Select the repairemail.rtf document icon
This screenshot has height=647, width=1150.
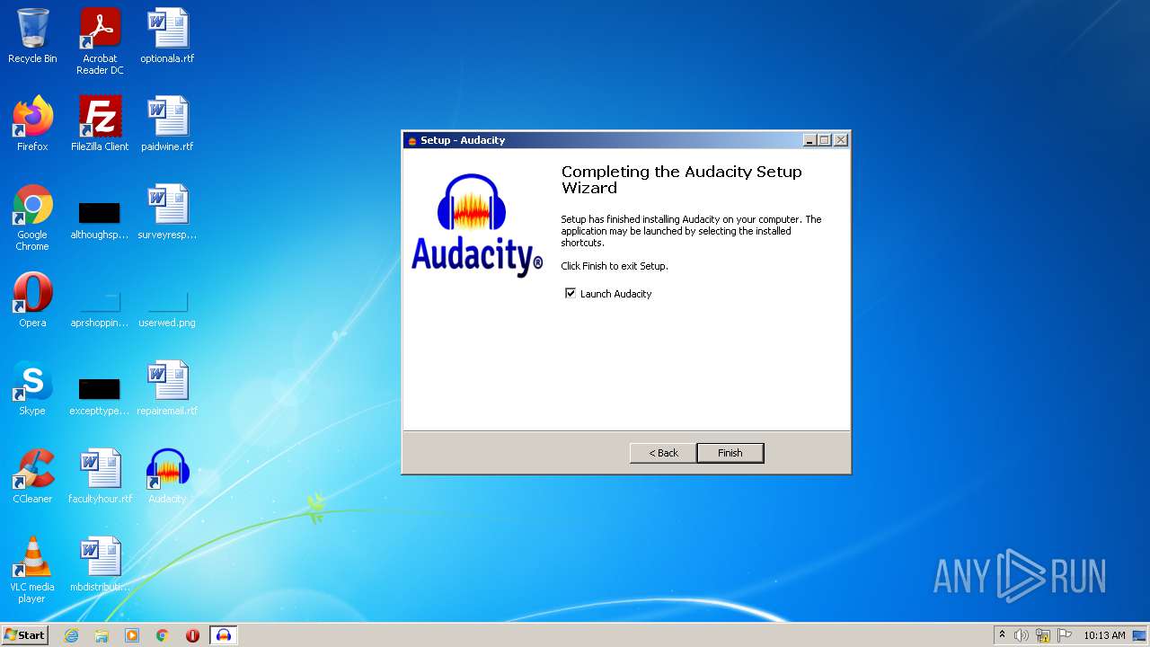coord(167,389)
